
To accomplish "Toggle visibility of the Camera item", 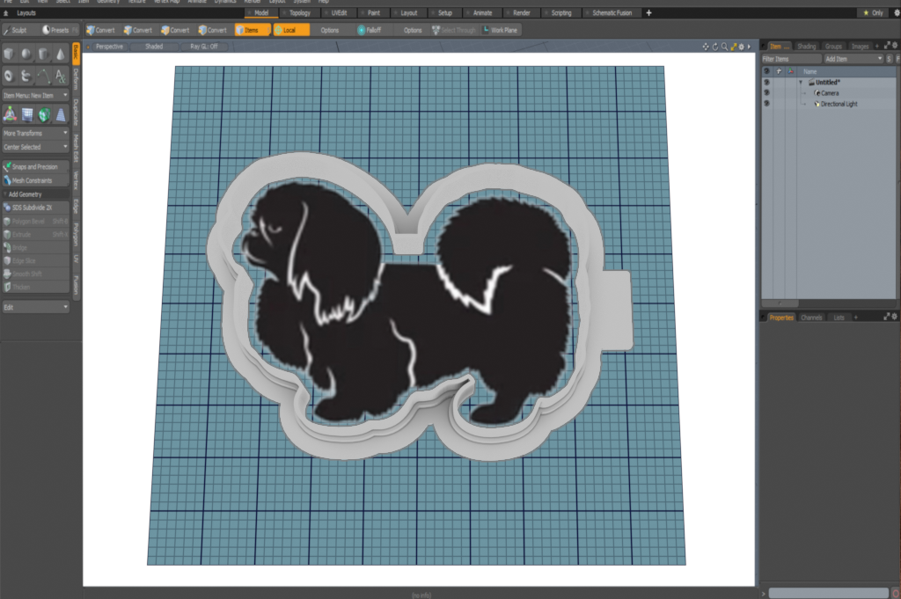I will pos(766,92).
